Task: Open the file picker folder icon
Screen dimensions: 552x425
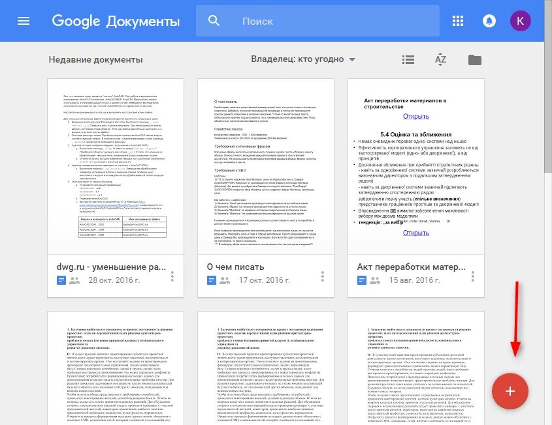Action: click(x=474, y=60)
